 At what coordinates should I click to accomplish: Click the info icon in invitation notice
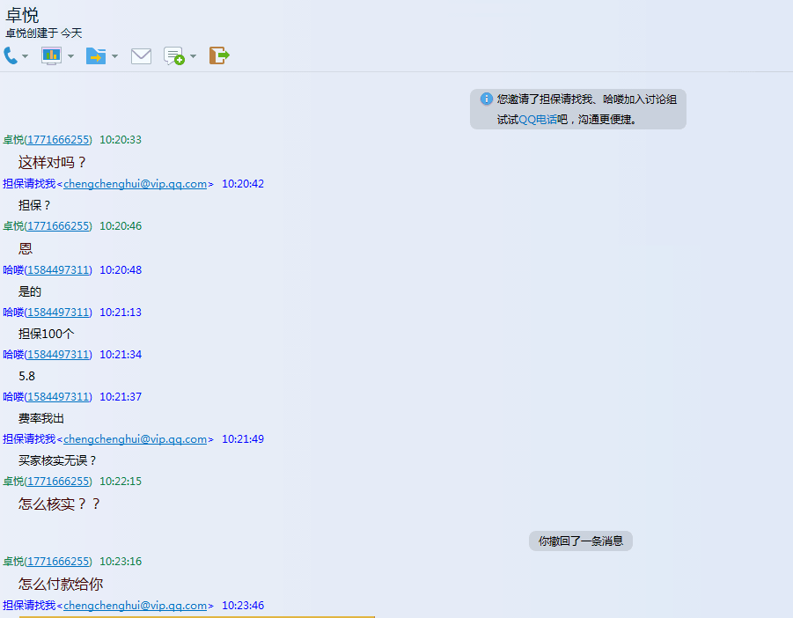486,99
